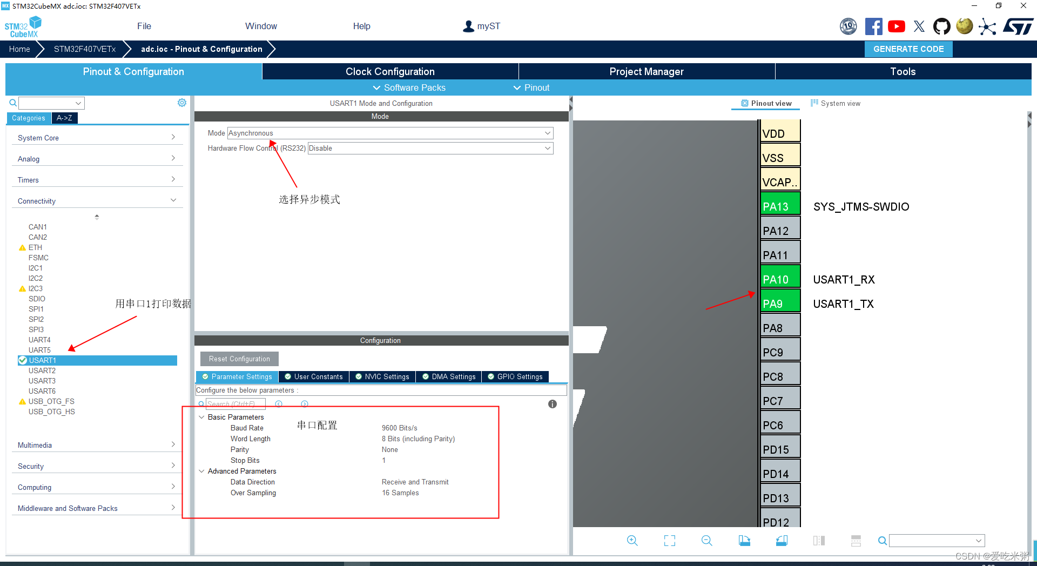
Task: Rotate chip view clockwise
Action: pyautogui.click(x=744, y=541)
